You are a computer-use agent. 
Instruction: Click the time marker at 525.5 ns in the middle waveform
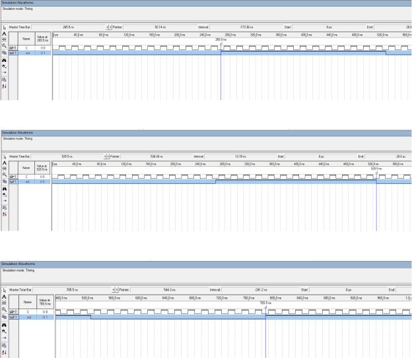(x=376, y=169)
